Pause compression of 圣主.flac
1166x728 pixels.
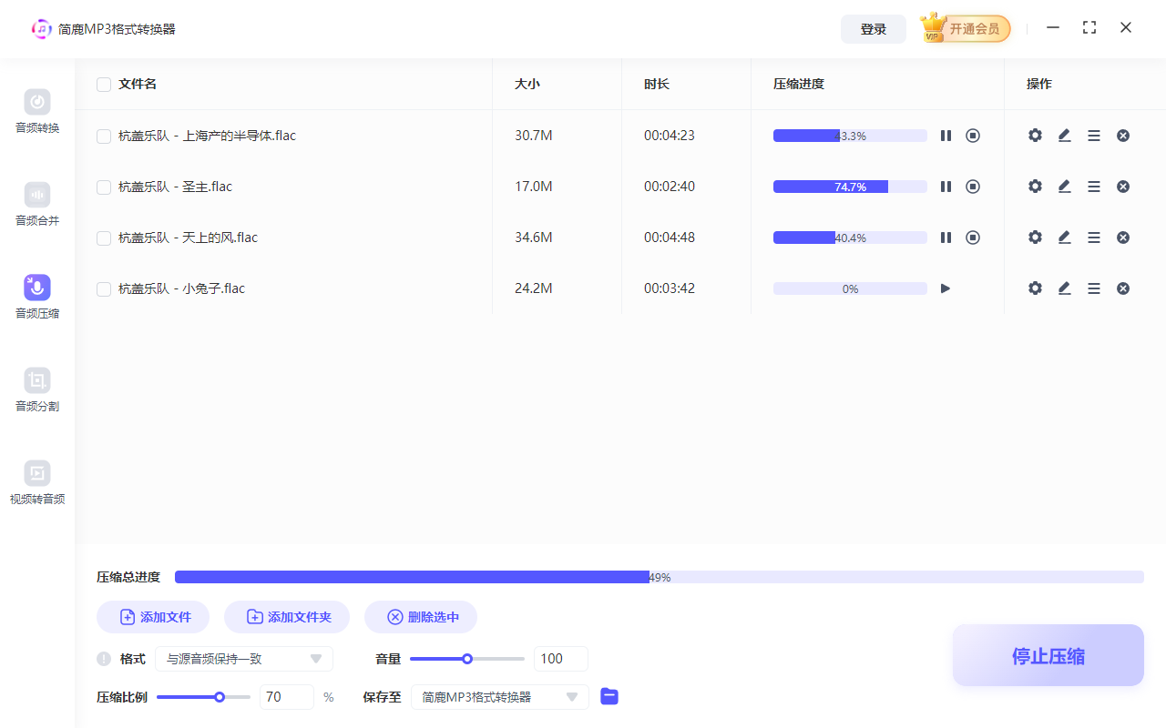tap(946, 187)
